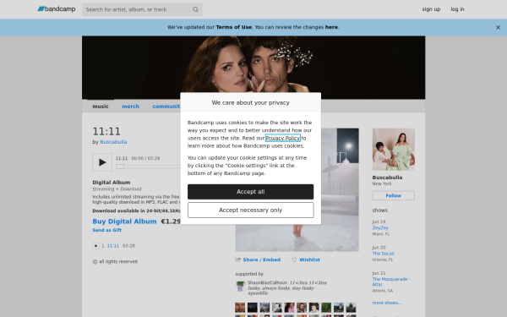Click the last supporter avatar in first row
The image size is (507, 317).
pyautogui.click(x=351, y=308)
